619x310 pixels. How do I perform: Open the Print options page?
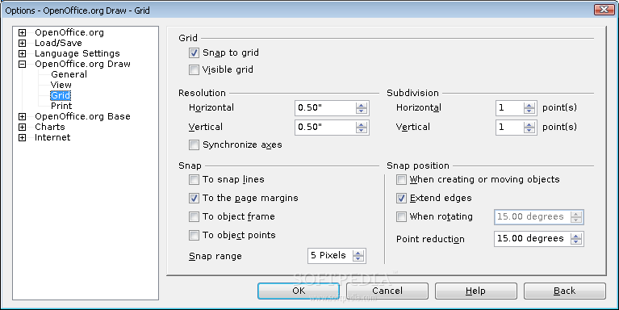click(x=61, y=106)
